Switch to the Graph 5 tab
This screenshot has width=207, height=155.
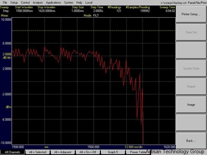coord(113,152)
